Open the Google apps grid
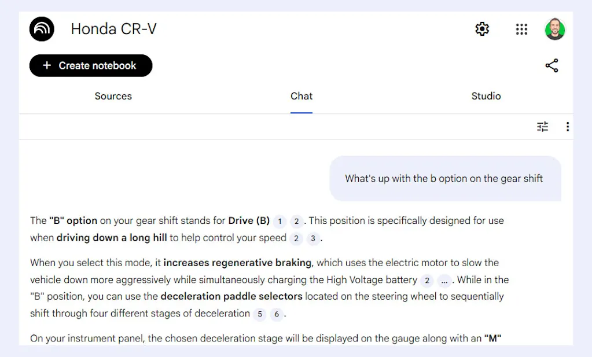 click(x=521, y=29)
